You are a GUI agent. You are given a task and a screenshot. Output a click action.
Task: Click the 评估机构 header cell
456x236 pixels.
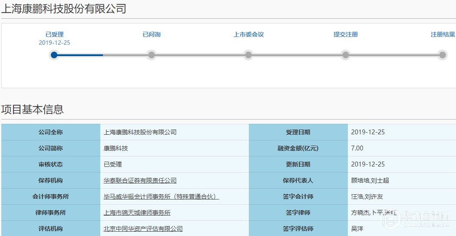click(51, 229)
